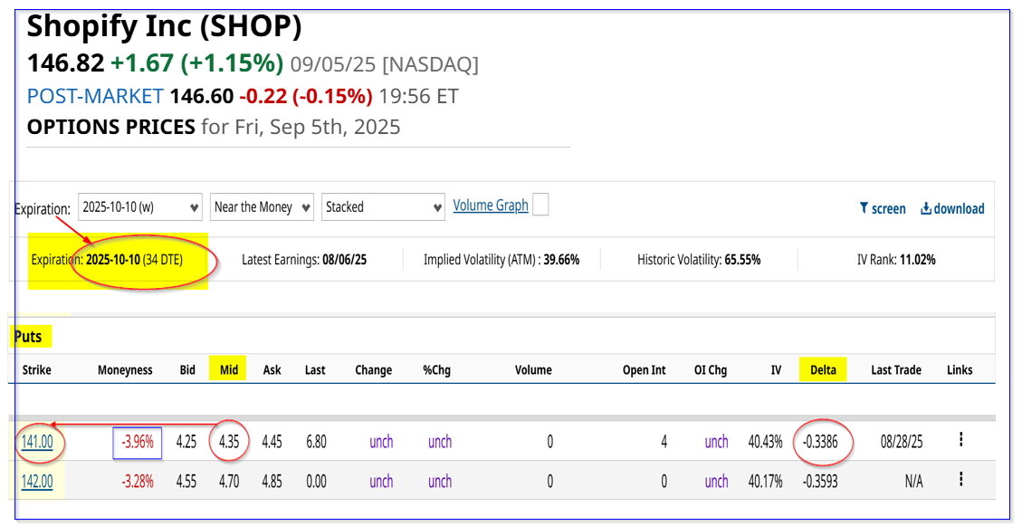Image resolution: width=1022 pixels, height=526 pixels.
Task: Sort by OI Chg column header
Action: pos(711,370)
